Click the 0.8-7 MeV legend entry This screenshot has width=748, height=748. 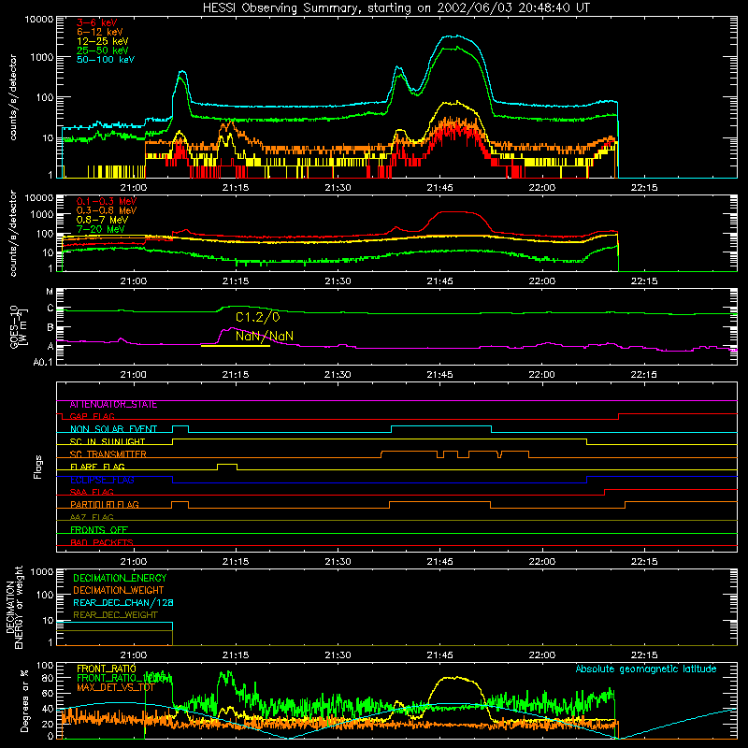(x=102, y=220)
